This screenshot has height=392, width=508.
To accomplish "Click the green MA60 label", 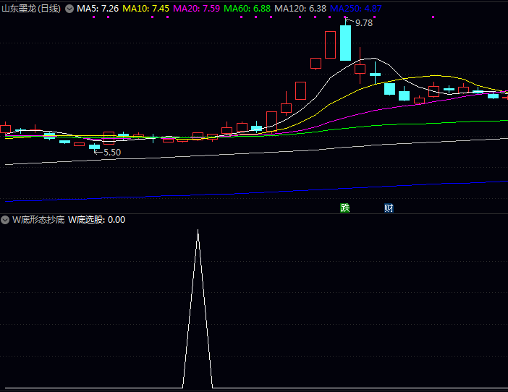I will (247, 9).
